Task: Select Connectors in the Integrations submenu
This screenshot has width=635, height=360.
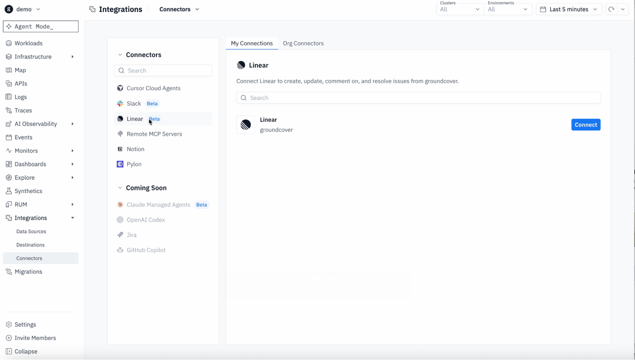Action: tap(41, 258)
